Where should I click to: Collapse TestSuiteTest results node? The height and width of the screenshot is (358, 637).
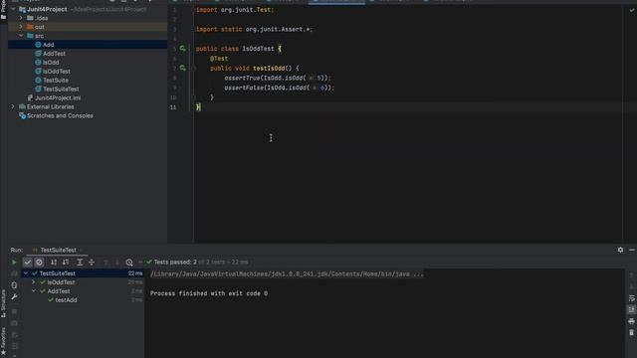coord(26,273)
